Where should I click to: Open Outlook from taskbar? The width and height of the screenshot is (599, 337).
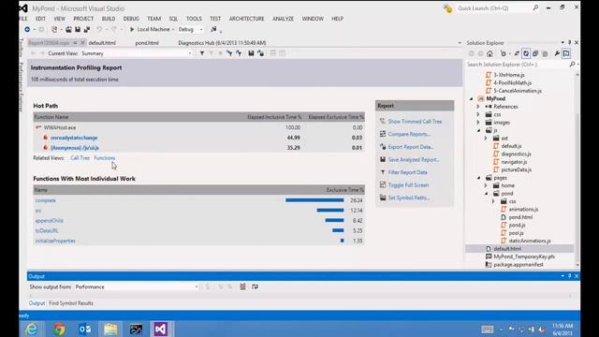coord(84,329)
